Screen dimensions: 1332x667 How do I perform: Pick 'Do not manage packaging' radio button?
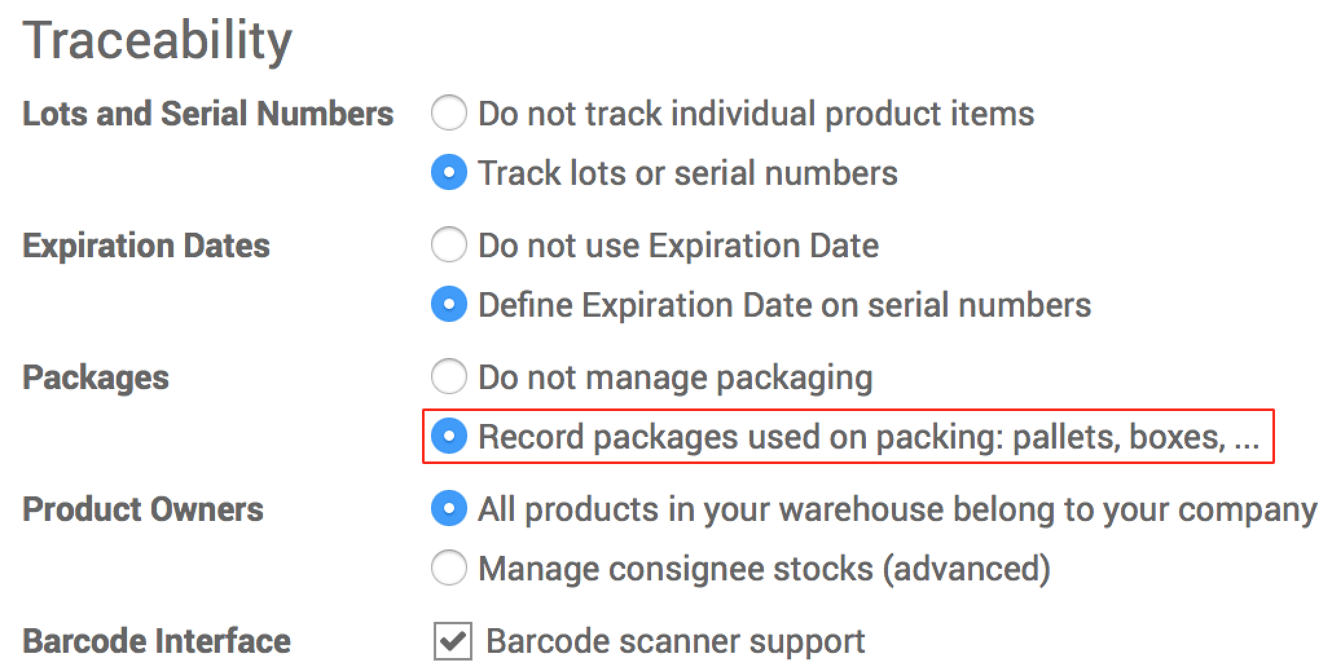pyautogui.click(x=449, y=377)
